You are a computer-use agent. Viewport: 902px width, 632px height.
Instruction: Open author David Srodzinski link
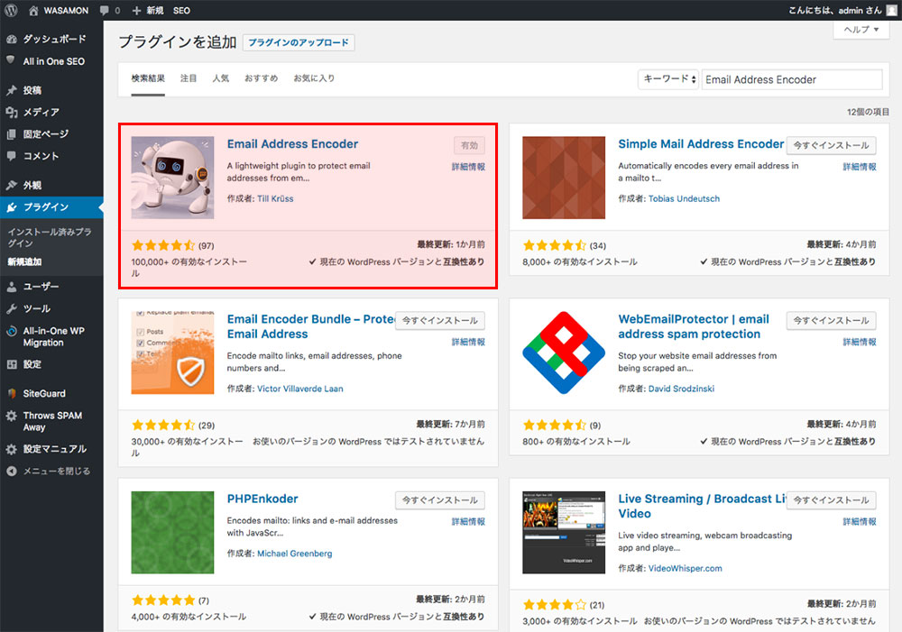tap(681, 389)
